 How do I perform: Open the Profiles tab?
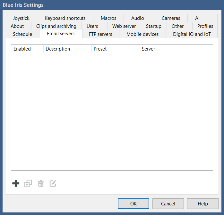205,26
